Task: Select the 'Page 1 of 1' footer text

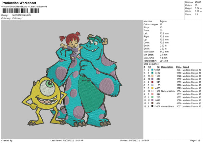Action: click(x=196, y=140)
